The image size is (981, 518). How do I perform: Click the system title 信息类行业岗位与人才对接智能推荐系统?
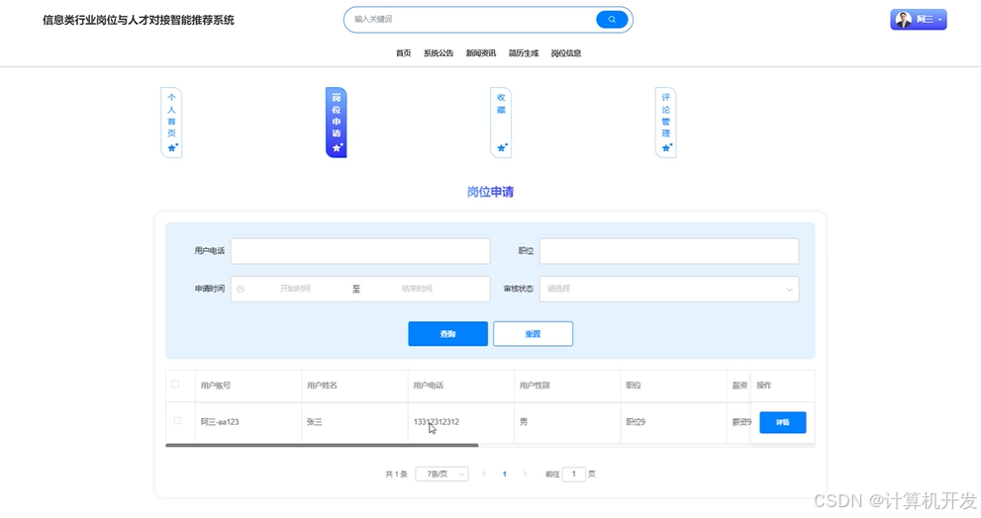139,20
